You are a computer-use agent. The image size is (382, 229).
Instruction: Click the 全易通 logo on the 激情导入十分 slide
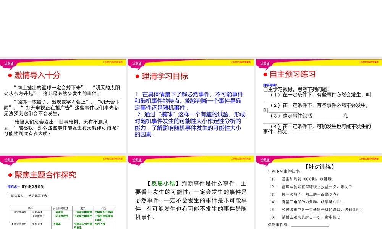pos(8,63)
